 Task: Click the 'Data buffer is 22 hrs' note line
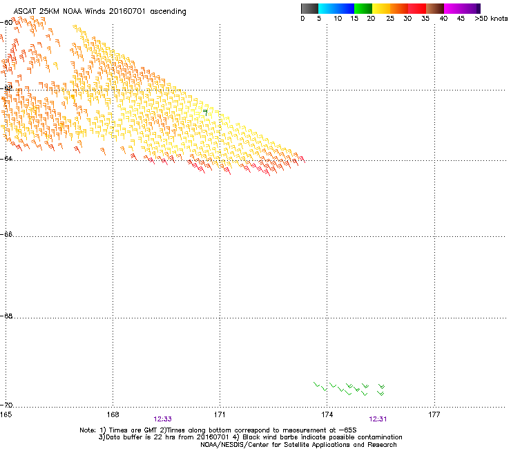(x=250, y=437)
